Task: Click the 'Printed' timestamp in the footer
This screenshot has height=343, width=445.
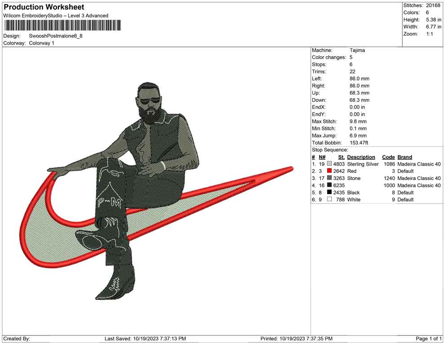Action: click(297, 338)
